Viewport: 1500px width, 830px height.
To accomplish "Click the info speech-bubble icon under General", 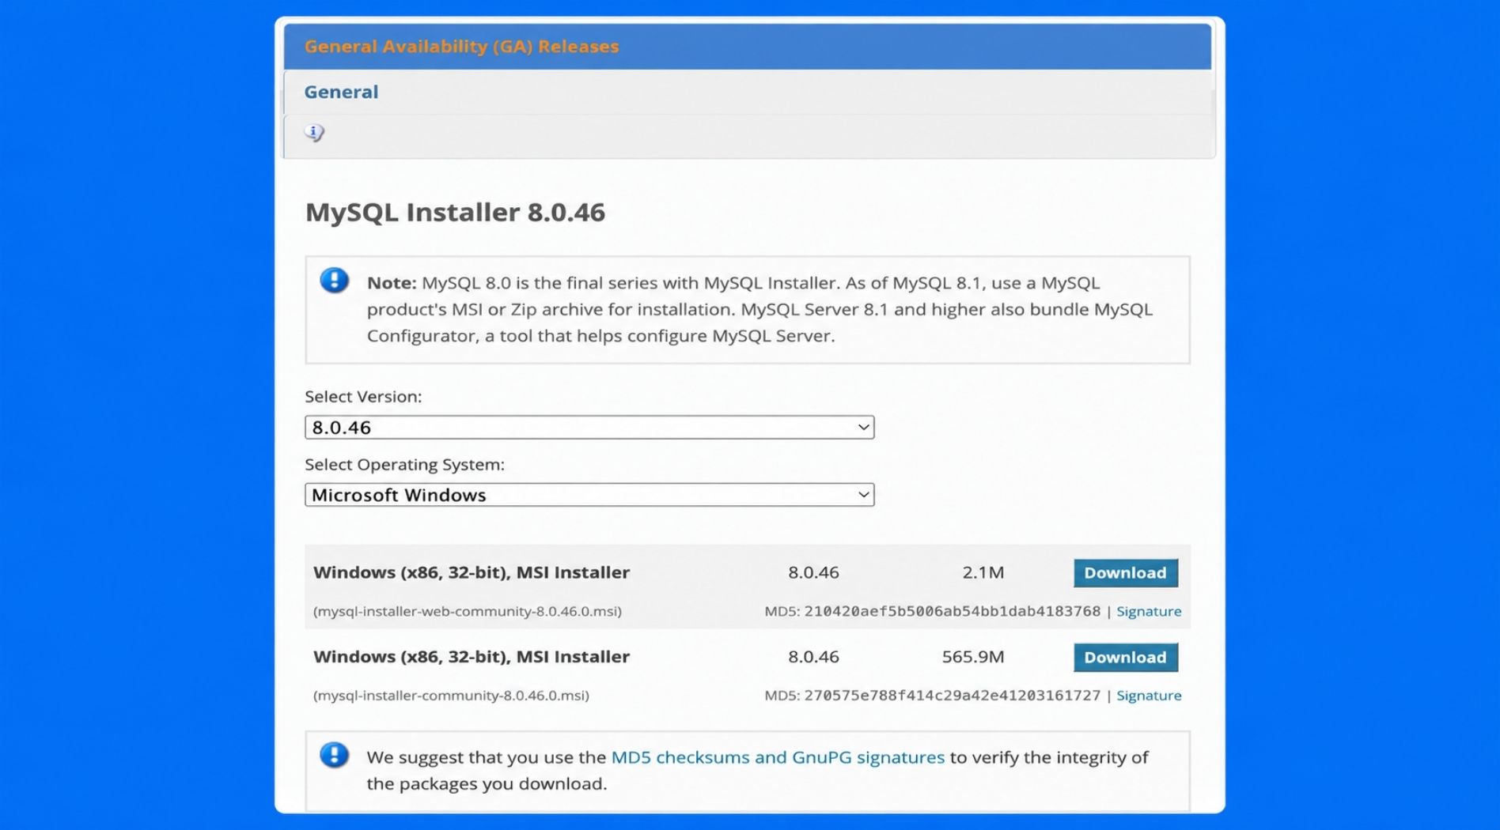I will (x=314, y=132).
